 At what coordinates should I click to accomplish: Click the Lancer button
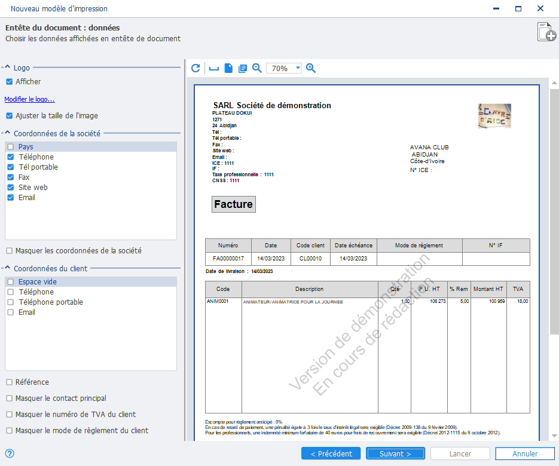point(460,453)
